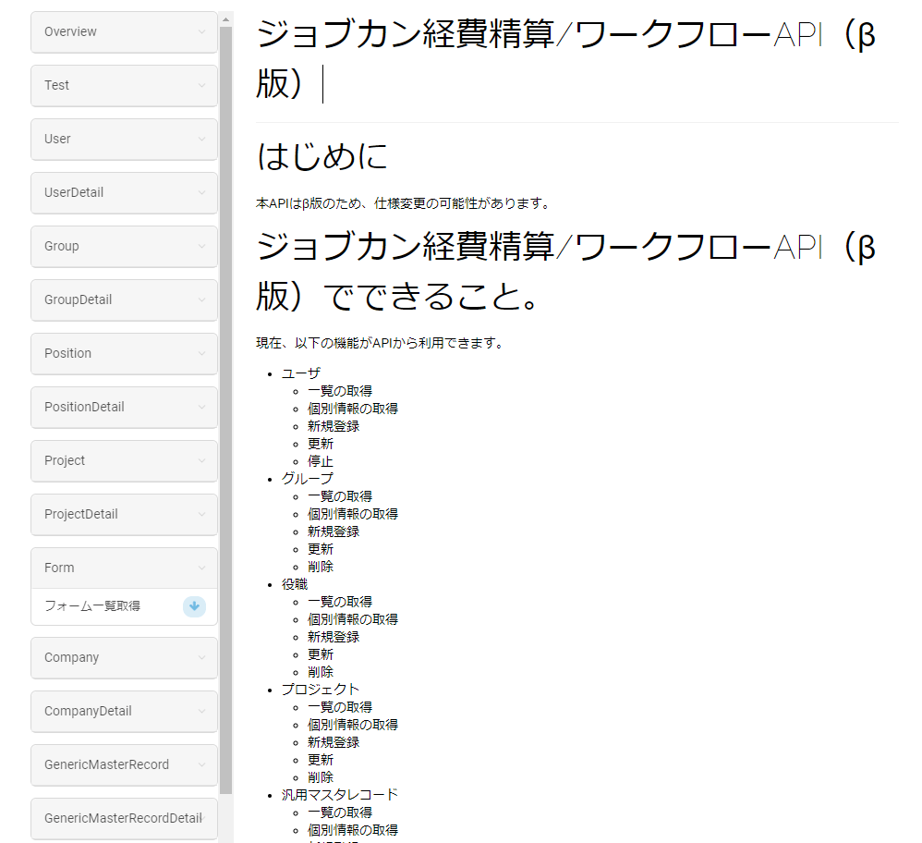Image resolution: width=922 pixels, height=843 pixels.
Task: Open the User sidebar item
Action: tap(124, 139)
